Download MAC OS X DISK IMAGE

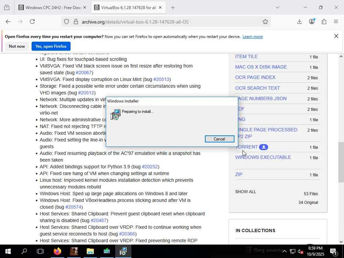261,67
